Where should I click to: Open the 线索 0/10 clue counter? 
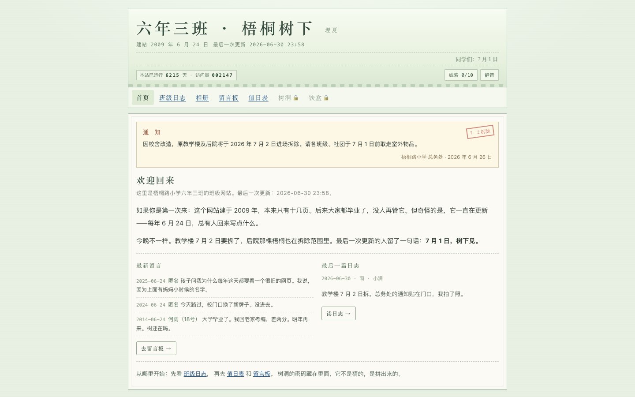(461, 75)
